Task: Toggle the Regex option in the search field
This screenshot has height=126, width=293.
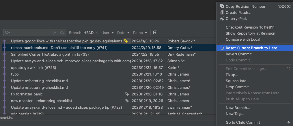Action: pyautogui.click(x=55, y=33)
